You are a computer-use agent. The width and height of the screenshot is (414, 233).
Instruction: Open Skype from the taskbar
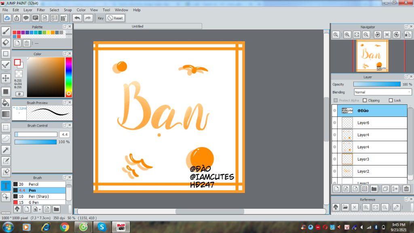point(102,227)
